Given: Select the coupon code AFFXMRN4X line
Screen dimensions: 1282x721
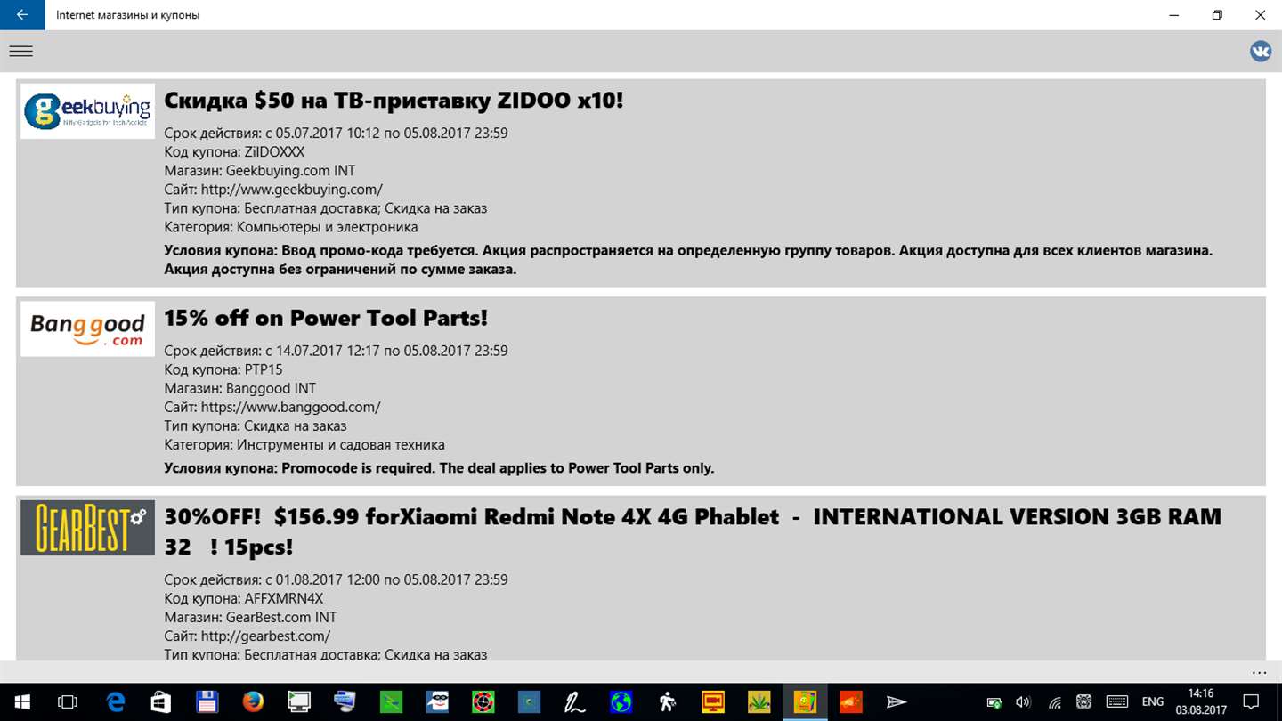Looking at the screenshot, I should [x=244, y=598].
